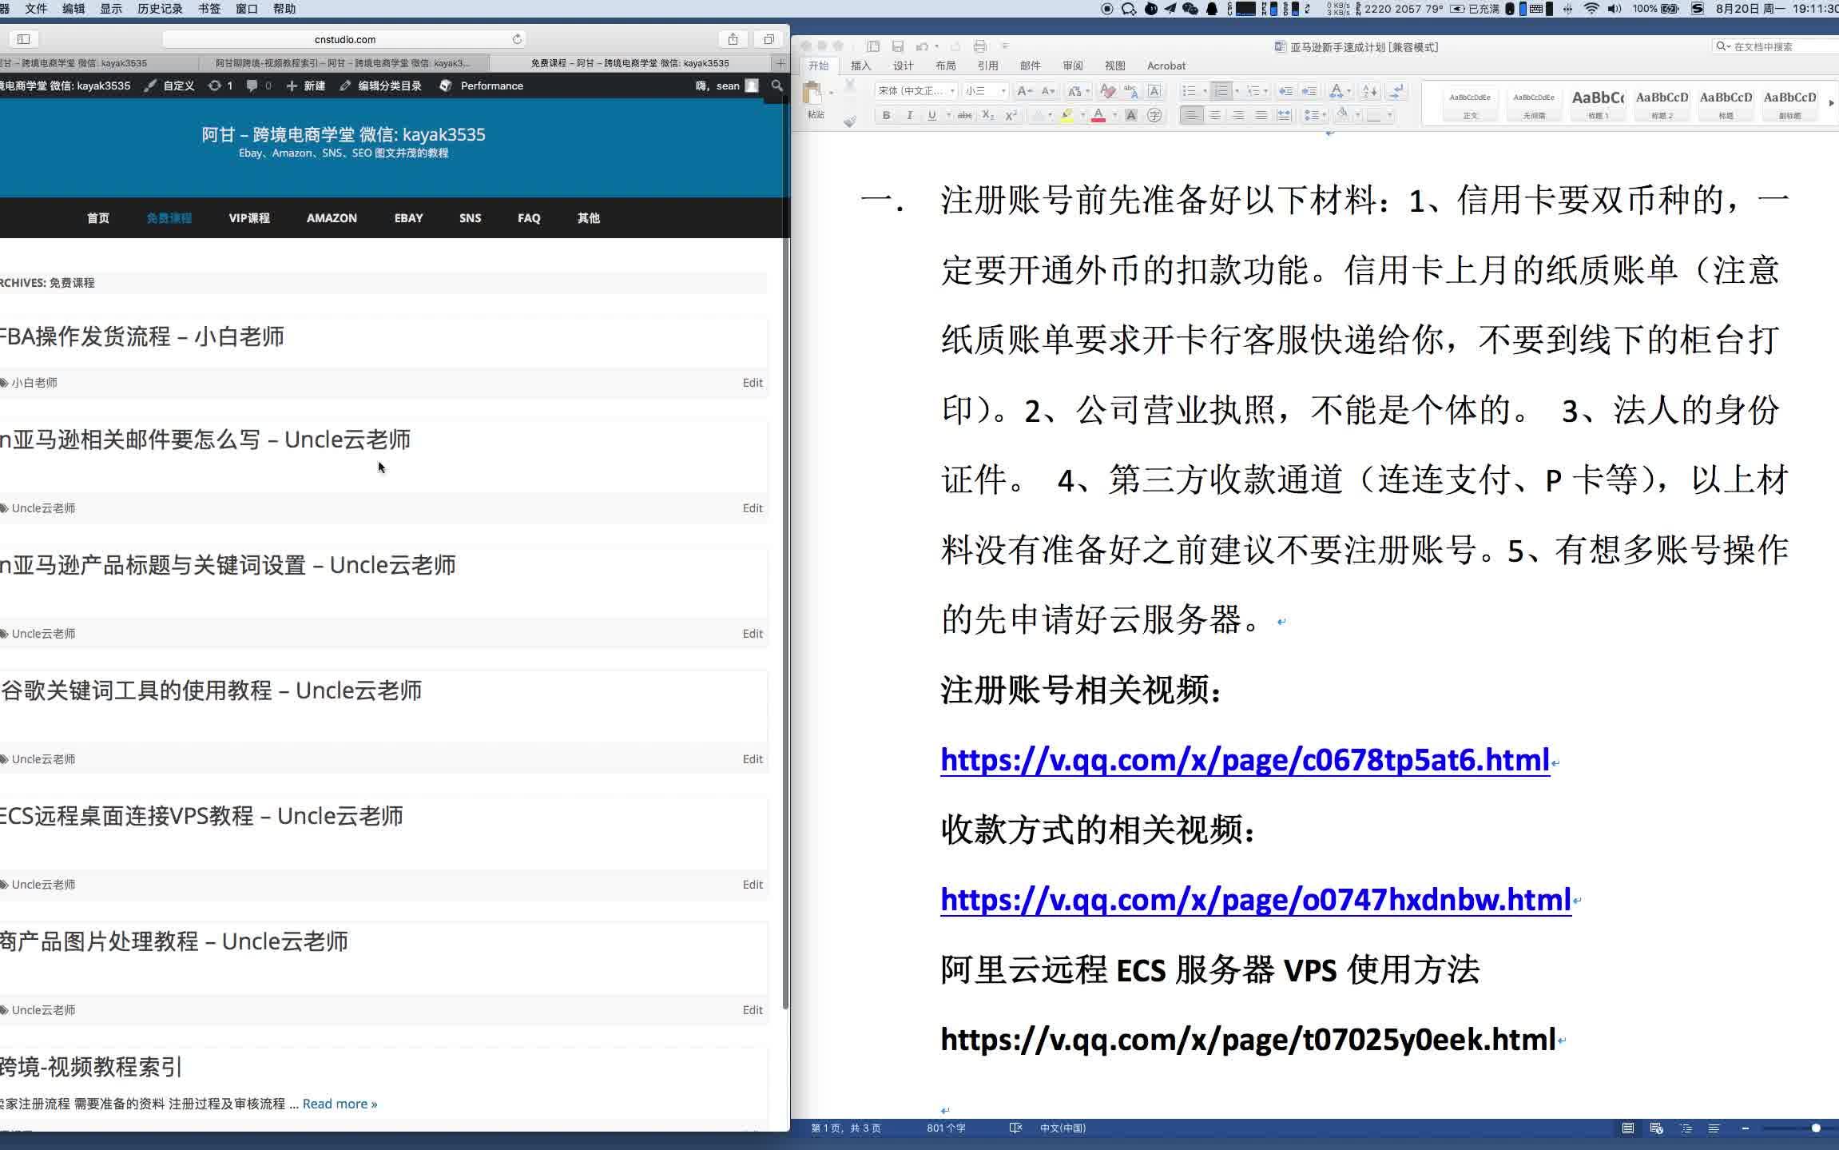Click the reload page icon in address bar
The image size is (1839, 1150).
point(517,39)
